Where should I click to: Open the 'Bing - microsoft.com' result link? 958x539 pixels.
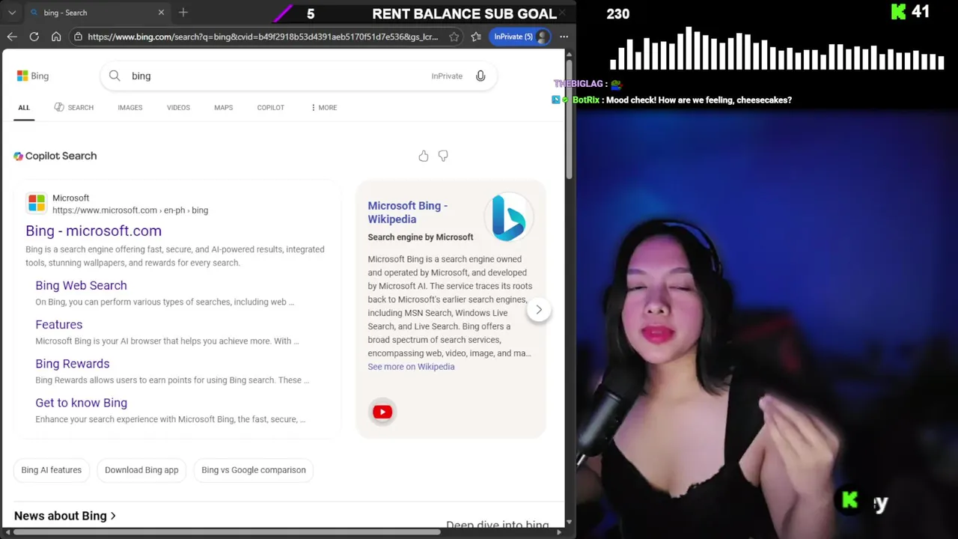pos(94,231)
